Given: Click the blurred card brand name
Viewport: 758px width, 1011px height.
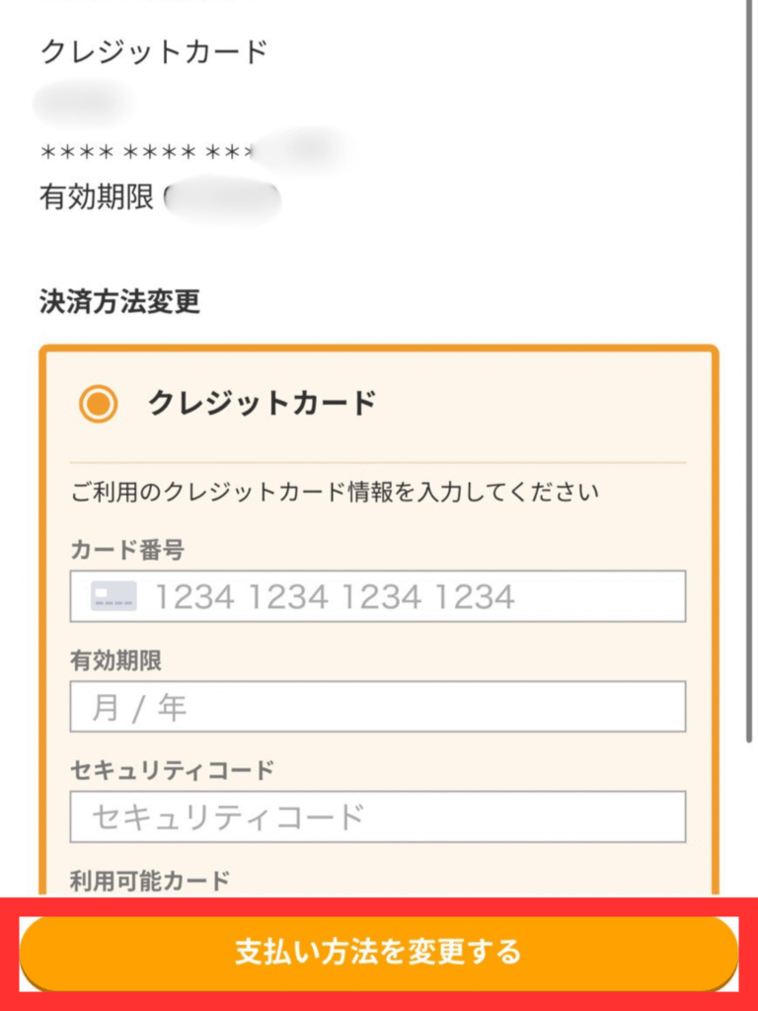Looking at the screenshot, I should click(83, 103).
